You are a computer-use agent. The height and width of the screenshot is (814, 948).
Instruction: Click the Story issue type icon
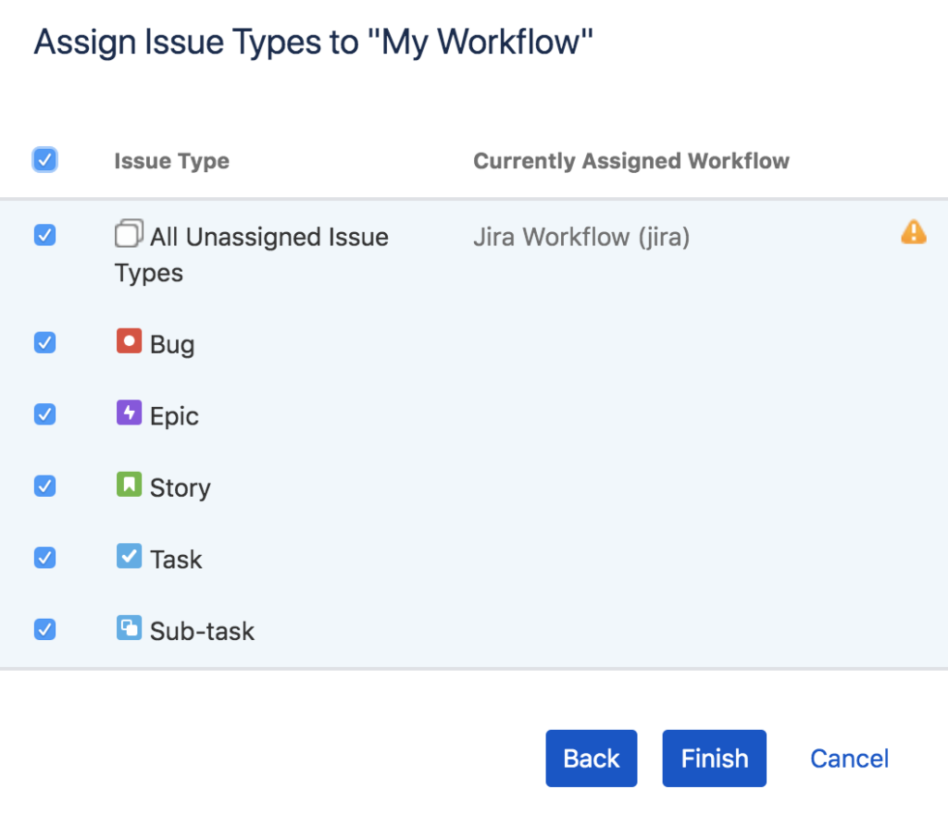[129, 486]
